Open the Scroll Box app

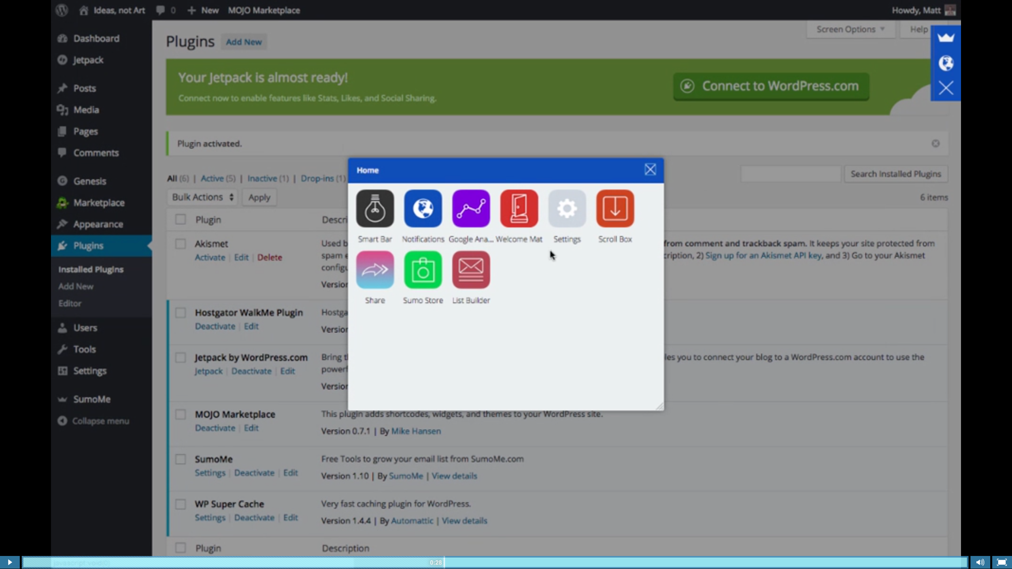point(615,209)
